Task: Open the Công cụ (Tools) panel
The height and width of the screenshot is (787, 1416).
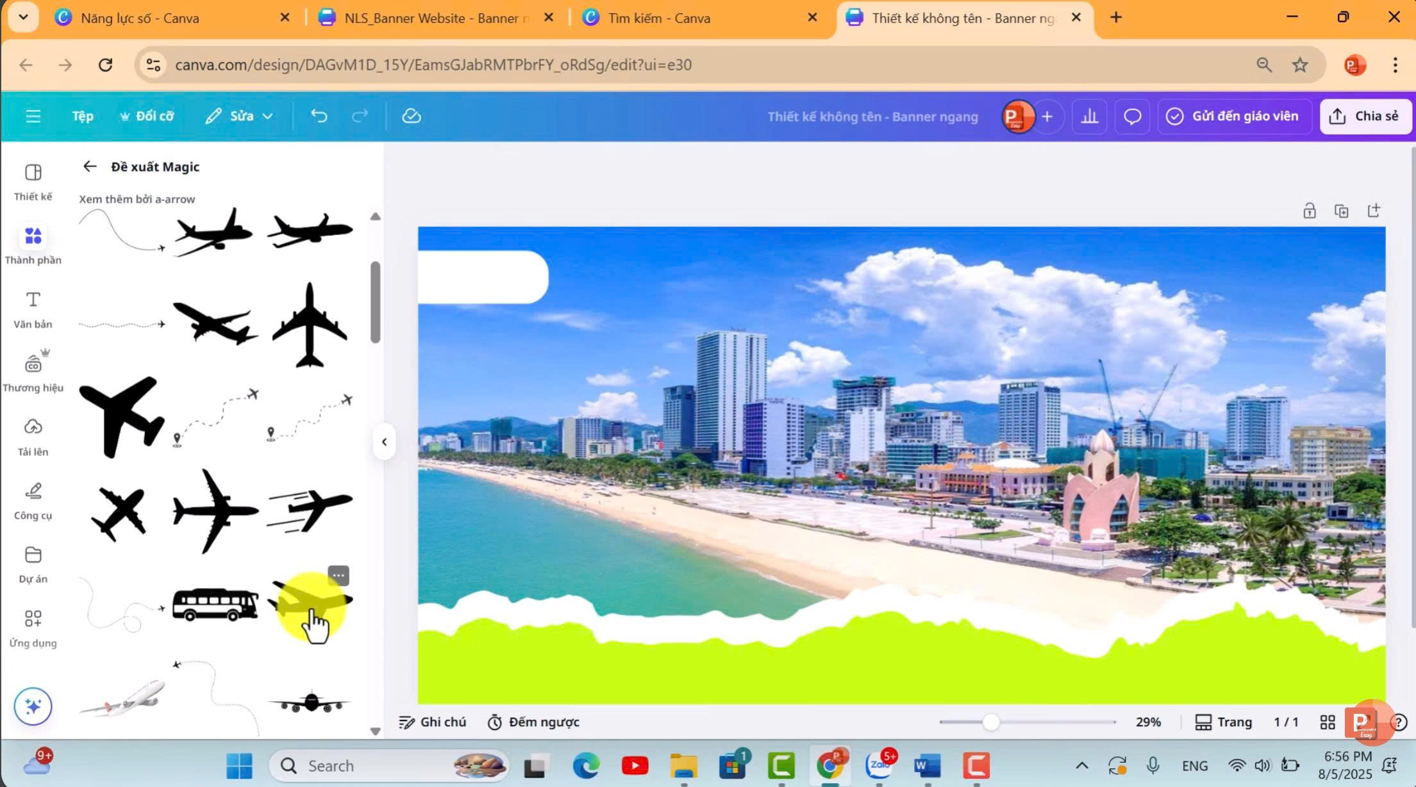Action: [33, 499]
